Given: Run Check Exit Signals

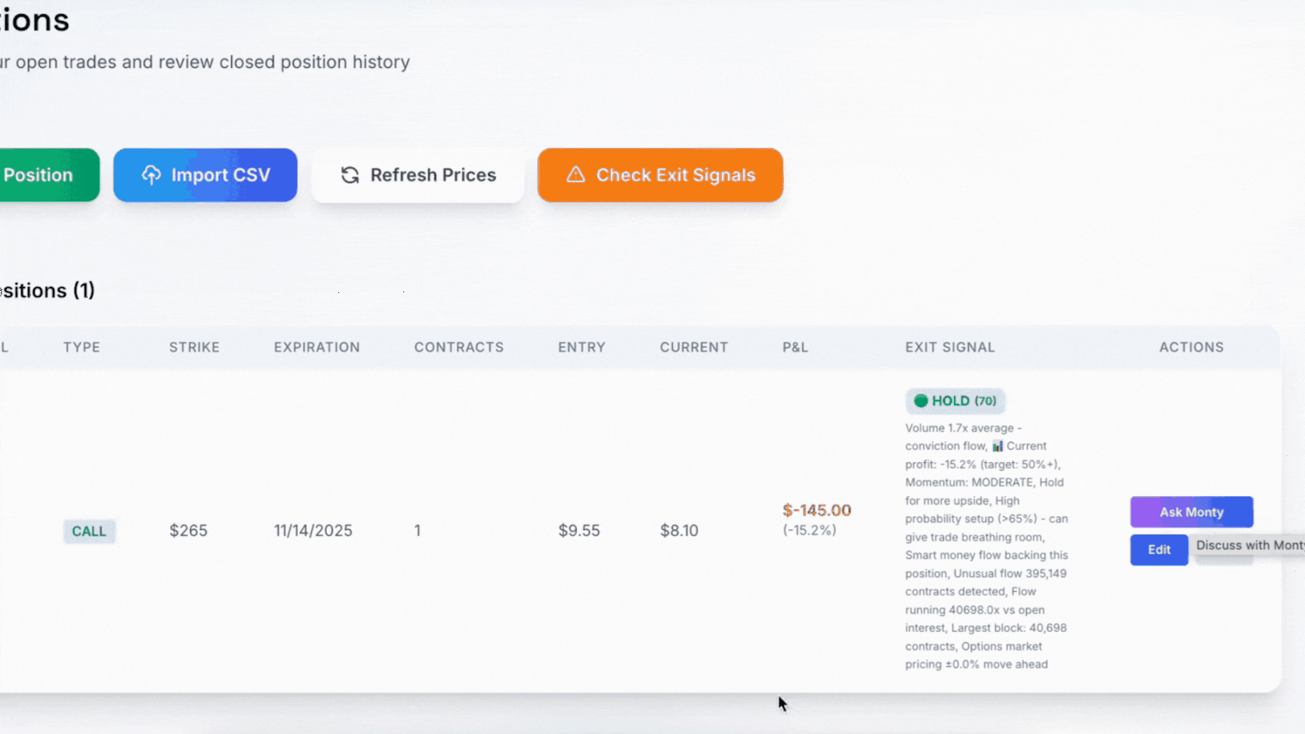Looking at the screenshot, I should (660, 175).
